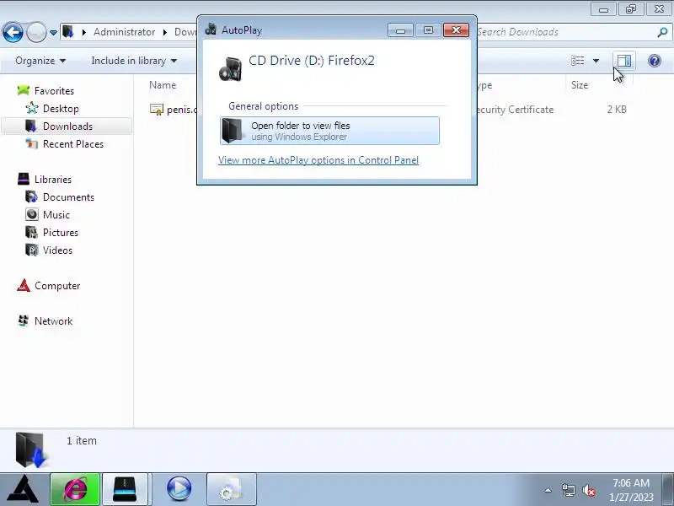Click the Favorites star icon

point(24,90)
